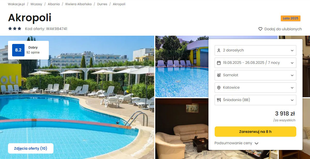Image resolution: width=310 pixels, height=159 pixels.
Task: Open the lounge sofa photo thumbnail
Action: 182,128
